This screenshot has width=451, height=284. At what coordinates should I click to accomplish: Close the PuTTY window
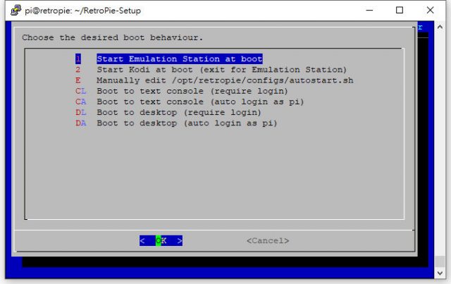point(430,10)
